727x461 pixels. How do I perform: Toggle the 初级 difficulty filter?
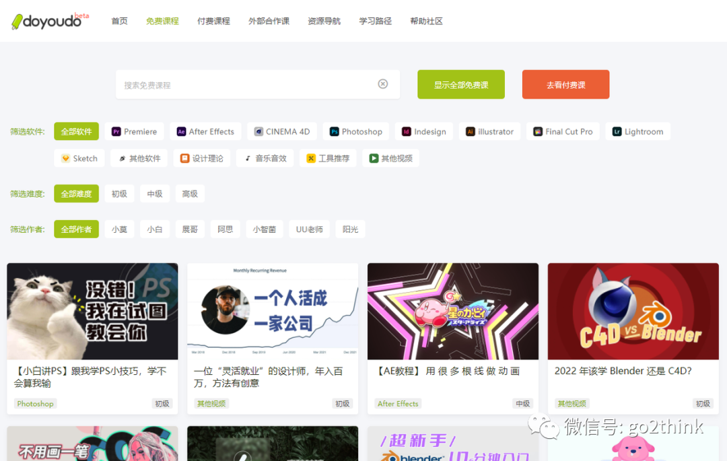point(119,193)
